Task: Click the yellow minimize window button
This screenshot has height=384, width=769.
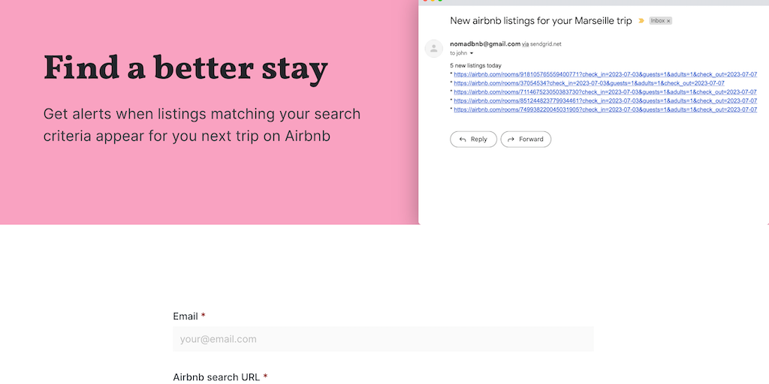Action: pos(432,1)
